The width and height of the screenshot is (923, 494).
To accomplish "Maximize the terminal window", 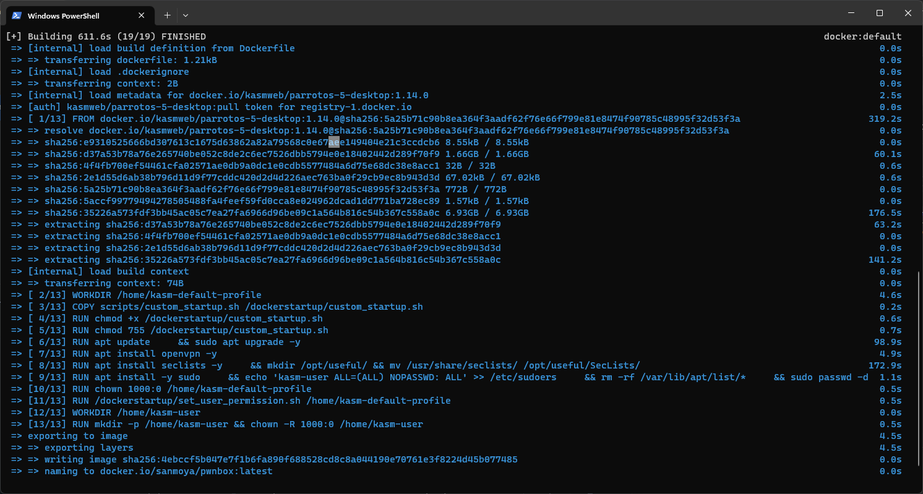I will tap(880, 13).
